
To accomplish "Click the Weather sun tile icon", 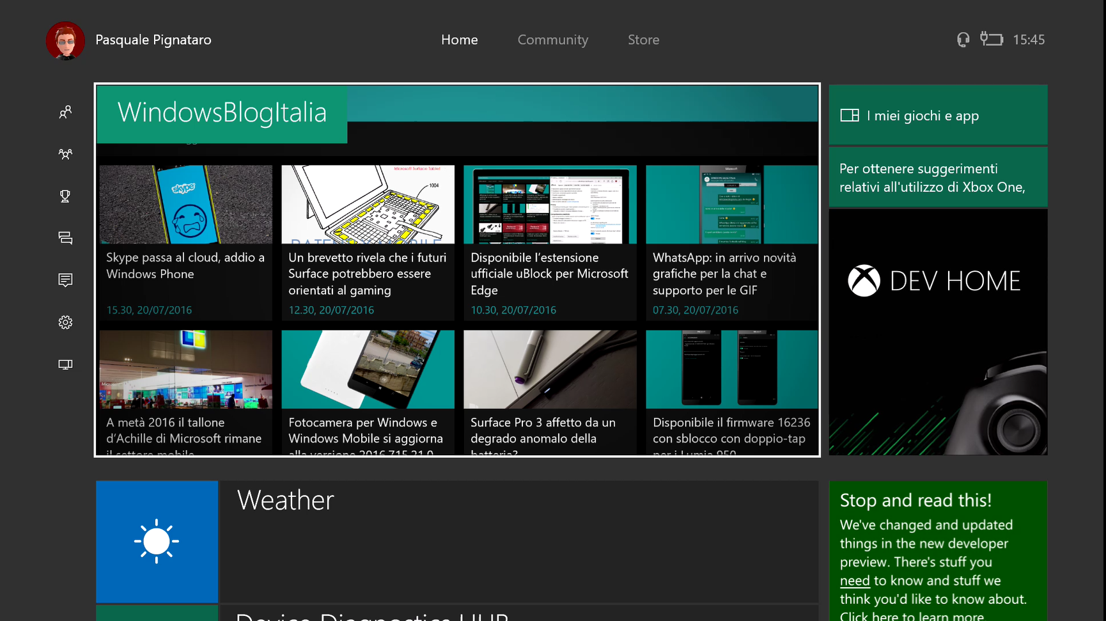I will (x=157, y=542).
